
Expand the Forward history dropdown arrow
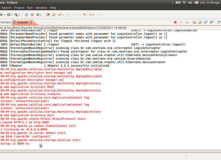coord(101,15)
